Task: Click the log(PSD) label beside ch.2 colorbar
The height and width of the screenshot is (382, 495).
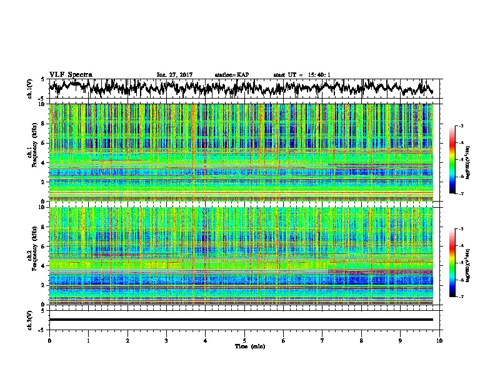Action: [x=468, y=265]
